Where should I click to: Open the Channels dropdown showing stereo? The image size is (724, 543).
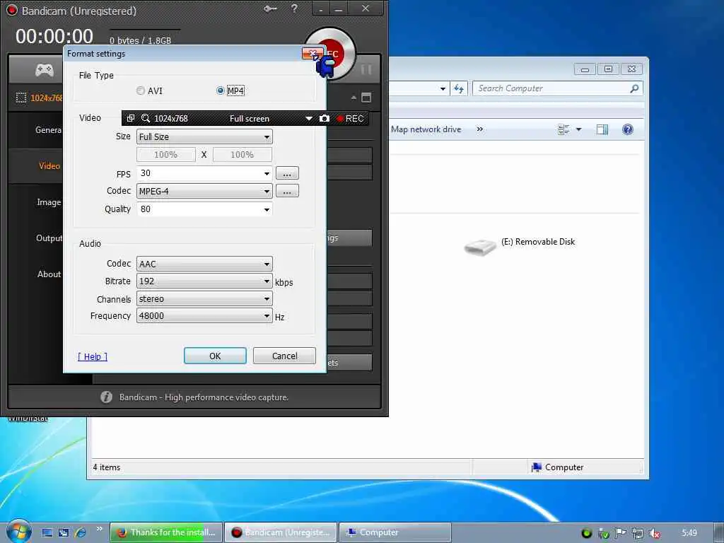(x=204, y=299)
